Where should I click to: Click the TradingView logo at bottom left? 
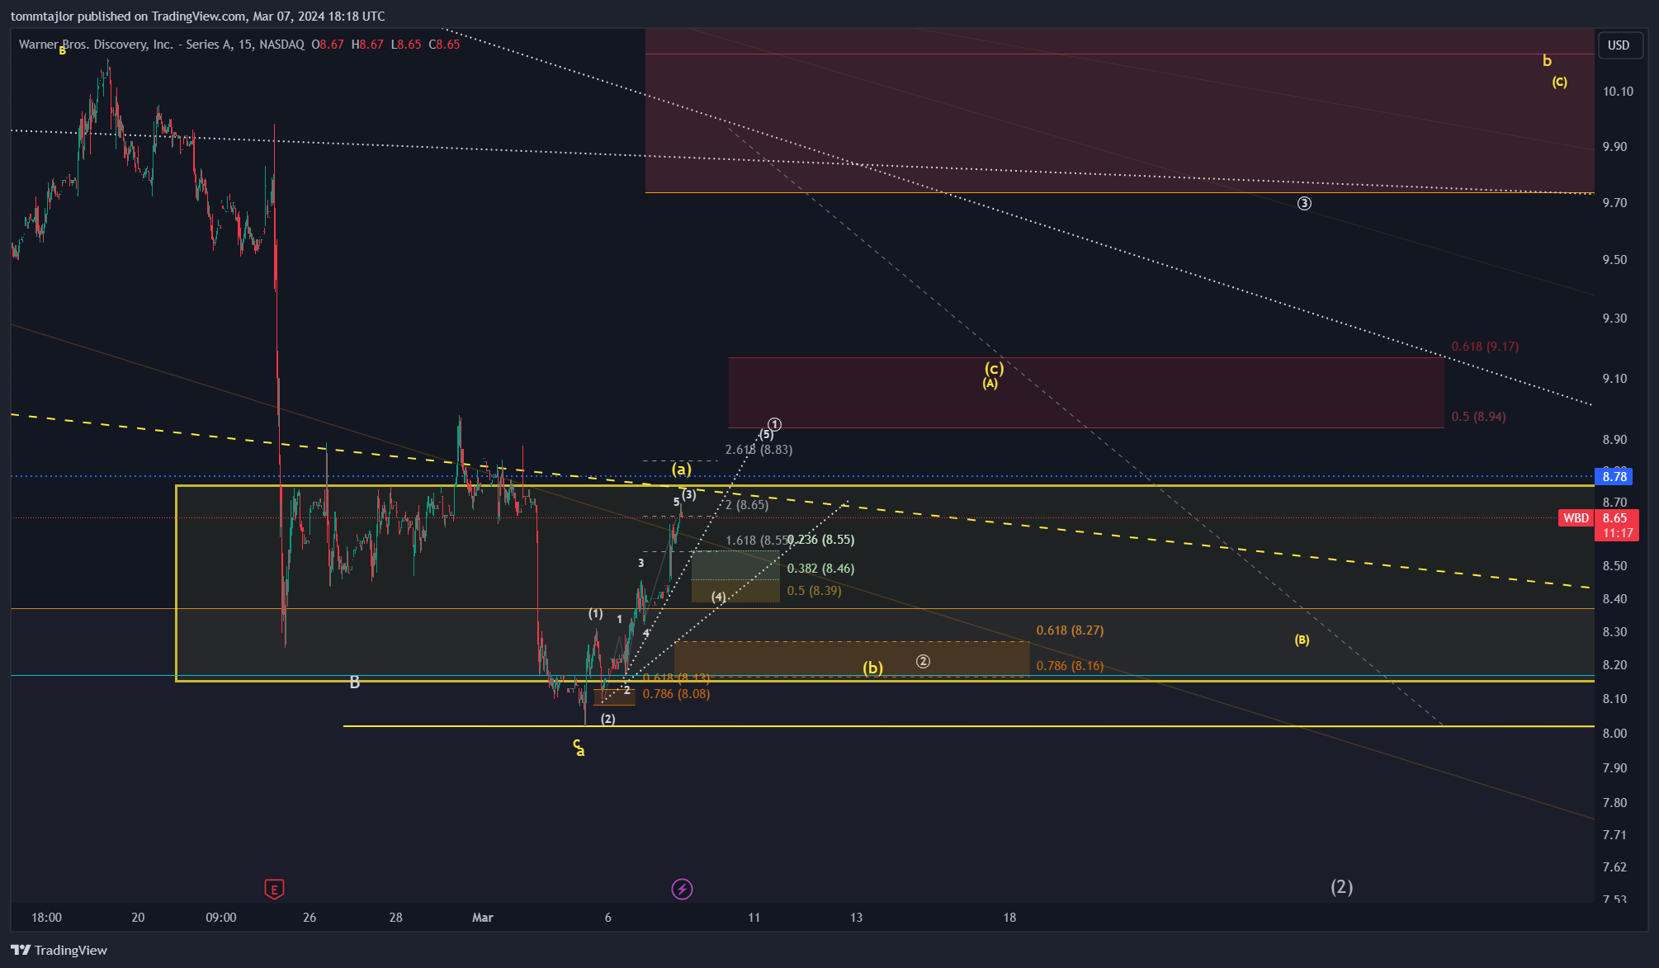coord(59,950)
